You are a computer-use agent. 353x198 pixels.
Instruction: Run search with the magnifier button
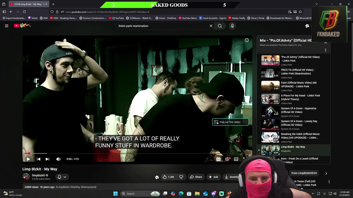[x=220, y=26]
